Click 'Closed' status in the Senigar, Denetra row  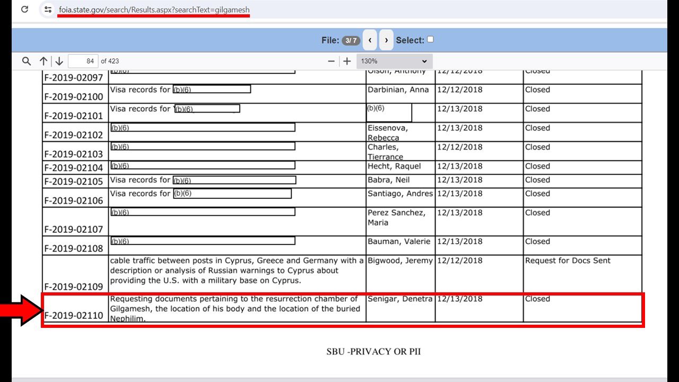click(x=537, y=299)
